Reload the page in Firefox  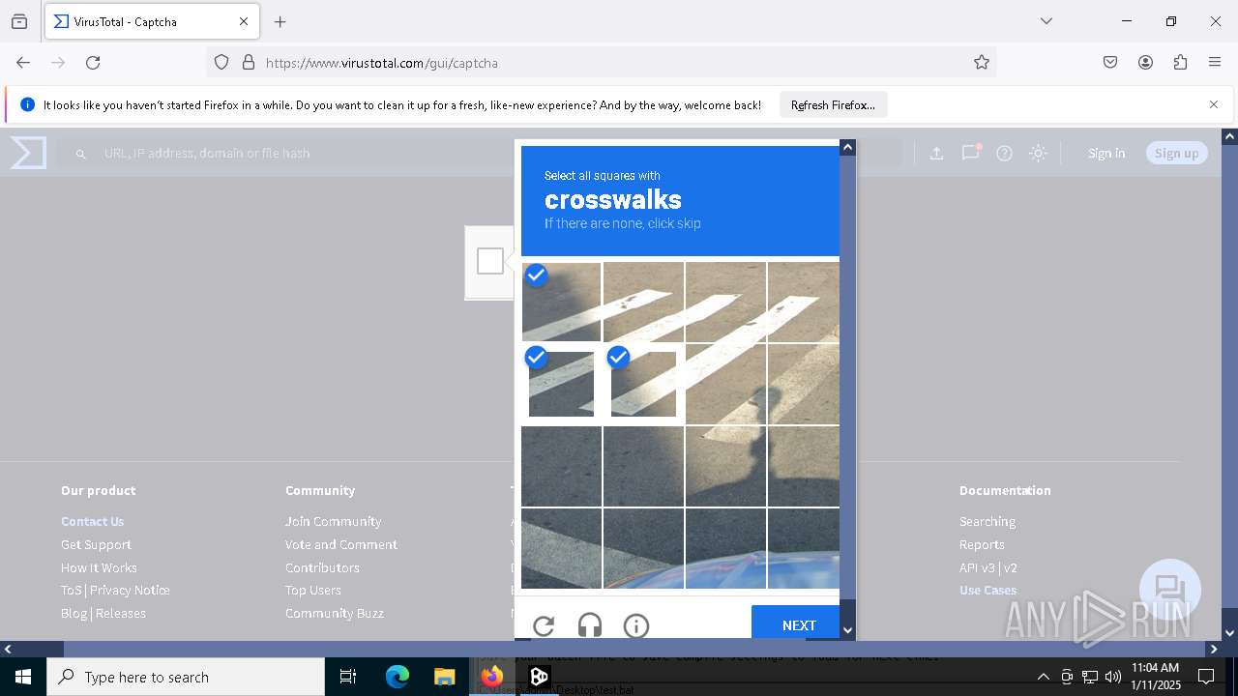point(93,63)
